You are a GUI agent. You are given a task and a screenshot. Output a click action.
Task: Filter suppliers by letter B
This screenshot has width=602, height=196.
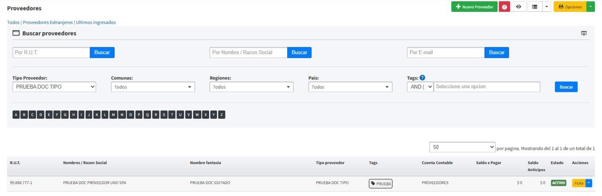(x=24, y=115)
